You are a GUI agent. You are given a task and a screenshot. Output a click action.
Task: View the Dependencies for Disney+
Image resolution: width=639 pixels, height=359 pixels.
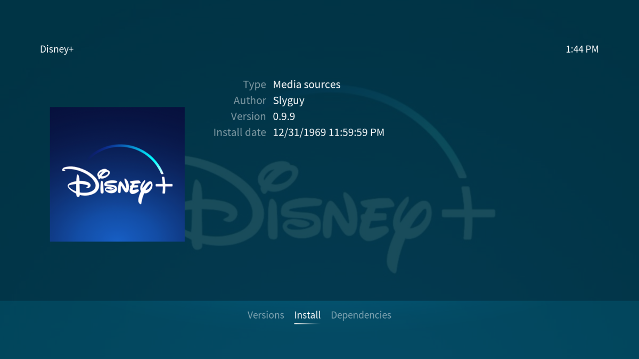(x=361, y=314)
